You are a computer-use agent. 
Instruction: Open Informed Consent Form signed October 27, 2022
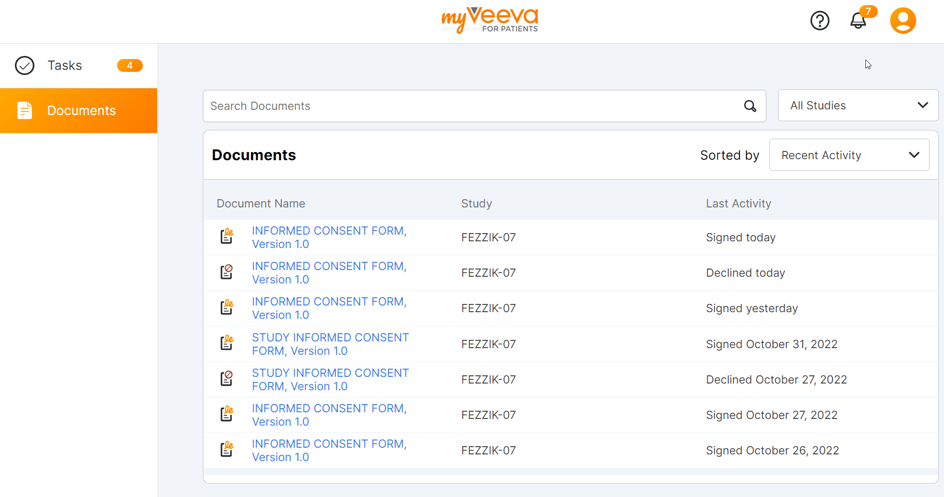329,415
